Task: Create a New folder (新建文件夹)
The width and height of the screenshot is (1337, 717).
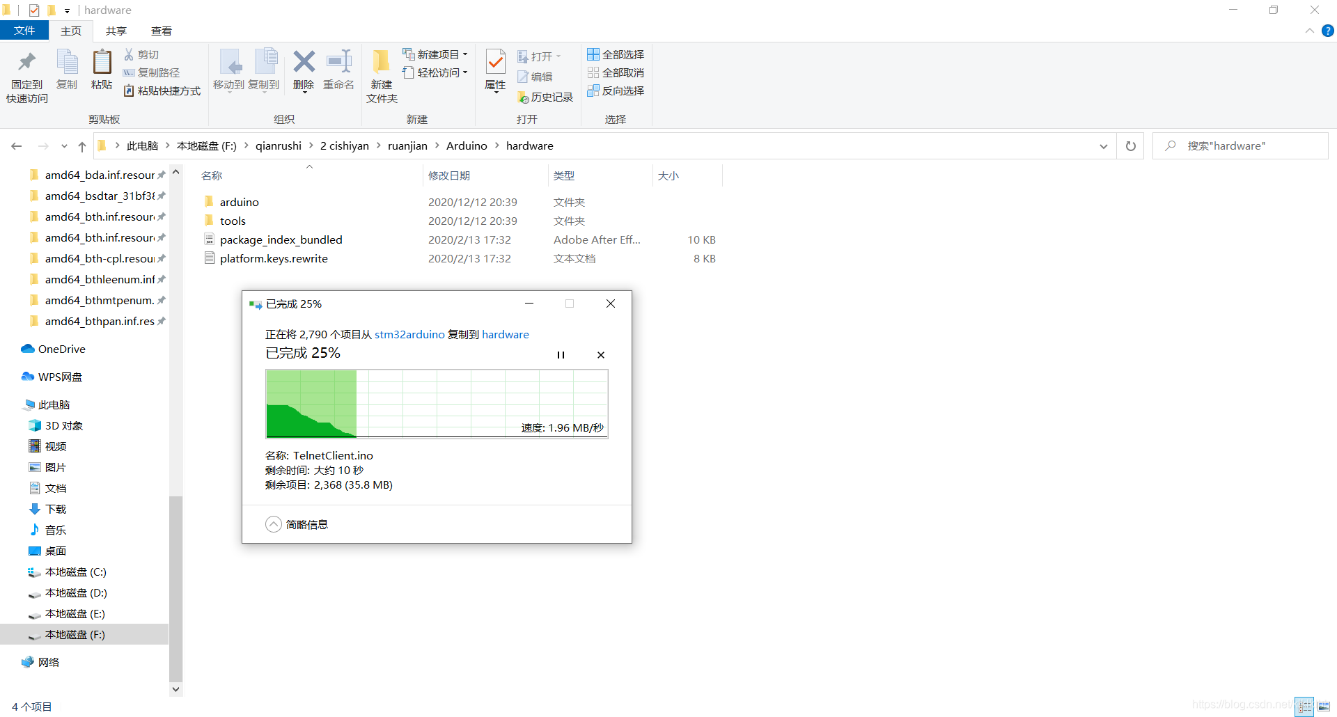Action: [x=382, y=77]
